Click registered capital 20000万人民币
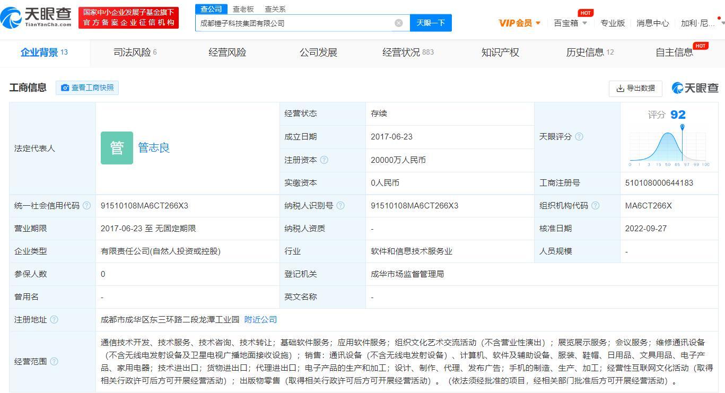Screen dimensions: 725x393 (398, 160)
